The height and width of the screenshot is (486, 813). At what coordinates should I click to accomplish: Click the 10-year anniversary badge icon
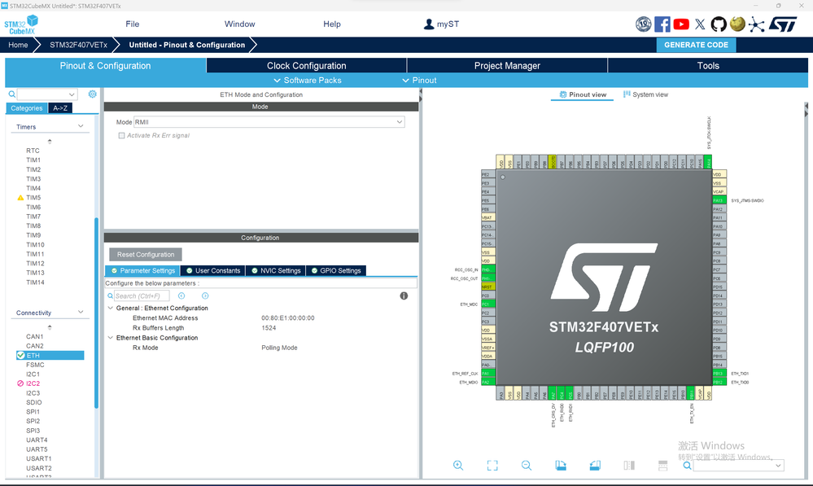(x=644, y=24)
